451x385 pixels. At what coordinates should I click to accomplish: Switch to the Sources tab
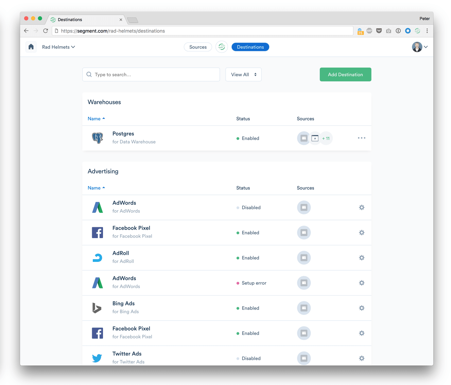198,47
